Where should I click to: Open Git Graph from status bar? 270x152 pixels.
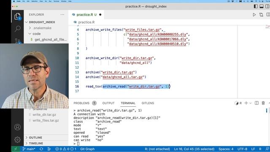[87, 149]
